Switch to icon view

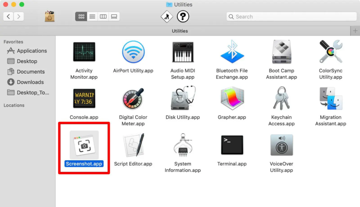(81, 16)
